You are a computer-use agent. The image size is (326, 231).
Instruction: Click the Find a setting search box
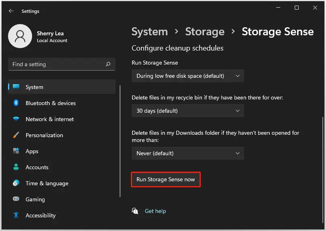[56, 64]
